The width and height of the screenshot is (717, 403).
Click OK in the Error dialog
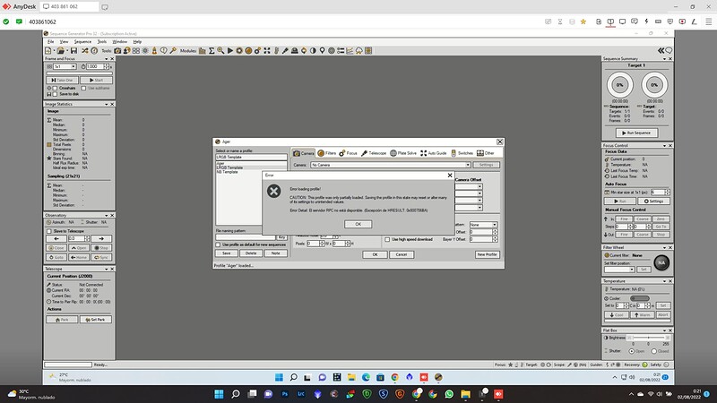[x=358, y=225]
